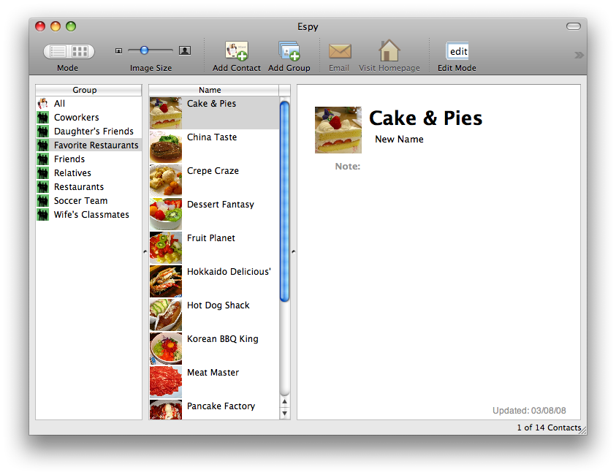Select the Dessert Fantasy contact
Viewport: 616px width, 475px height.
tap(214, 214)
